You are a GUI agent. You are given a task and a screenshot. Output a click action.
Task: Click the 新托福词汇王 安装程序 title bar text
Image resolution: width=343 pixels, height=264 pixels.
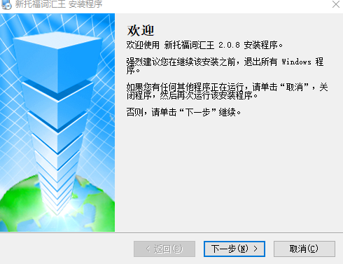click(x=59, y=4)
